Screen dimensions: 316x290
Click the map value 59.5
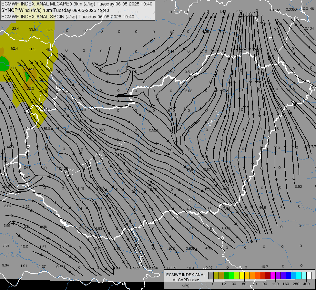coord(47,109)
